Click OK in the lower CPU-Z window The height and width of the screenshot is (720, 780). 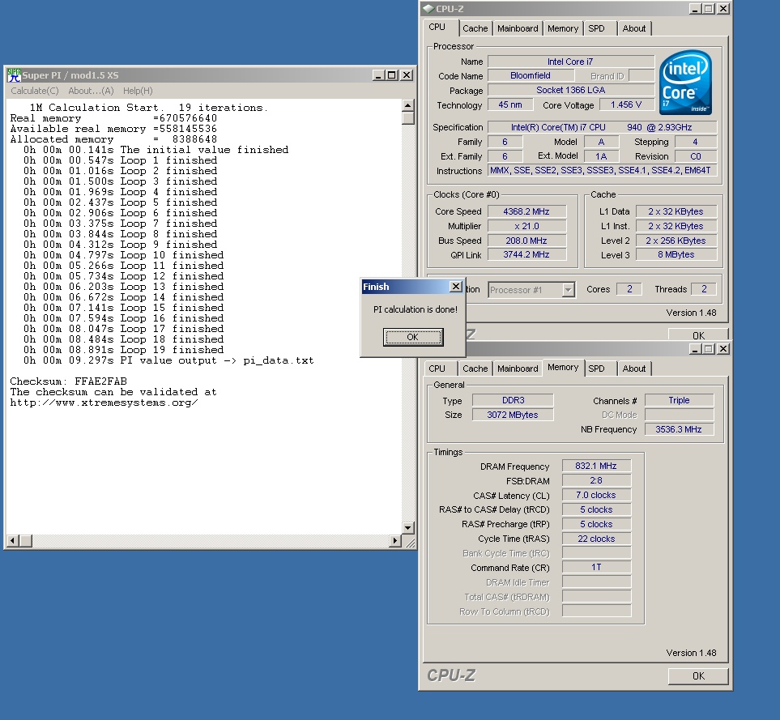point(698,675)
